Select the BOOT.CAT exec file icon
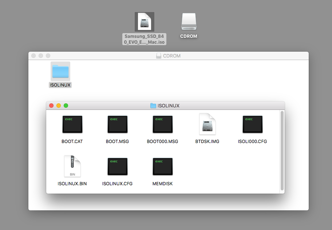 72,124
